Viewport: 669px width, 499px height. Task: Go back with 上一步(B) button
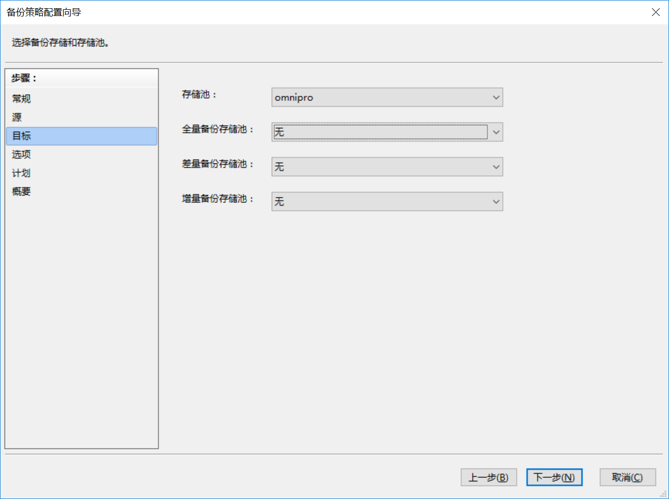pyautogui.click(x=488, y=477)
